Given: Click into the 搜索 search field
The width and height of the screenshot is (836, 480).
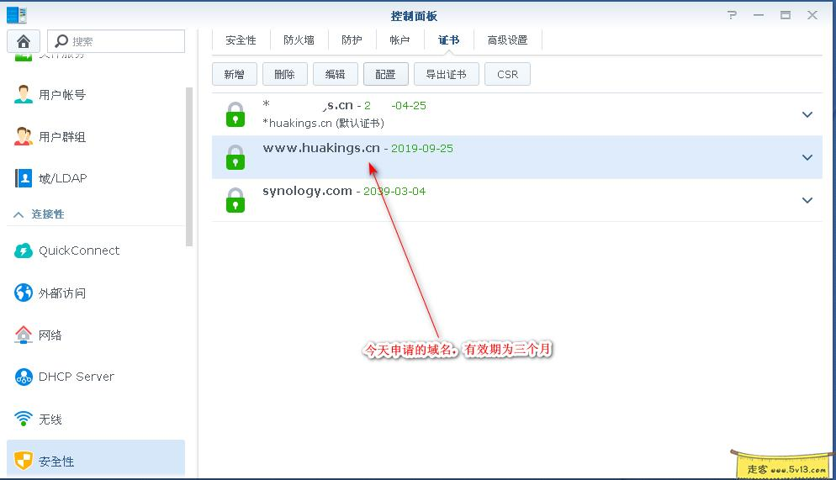Looking at the screenshot, I should pos(116,41).
